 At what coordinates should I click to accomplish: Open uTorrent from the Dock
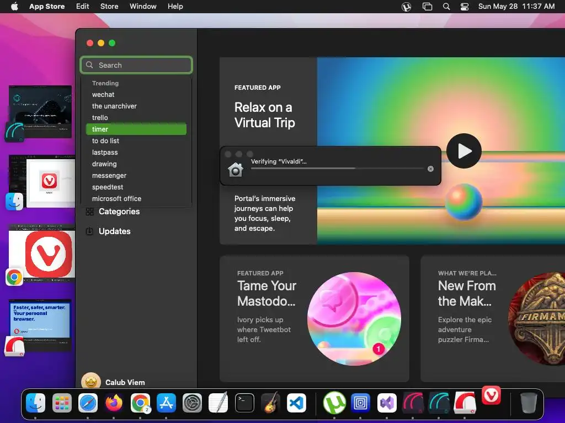point(334,403)
